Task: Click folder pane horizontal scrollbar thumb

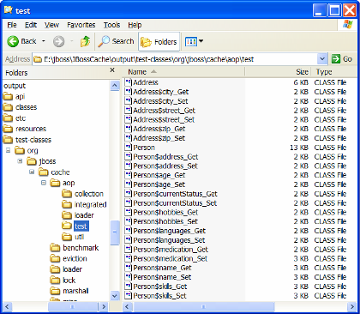Action: click(73, 307)
